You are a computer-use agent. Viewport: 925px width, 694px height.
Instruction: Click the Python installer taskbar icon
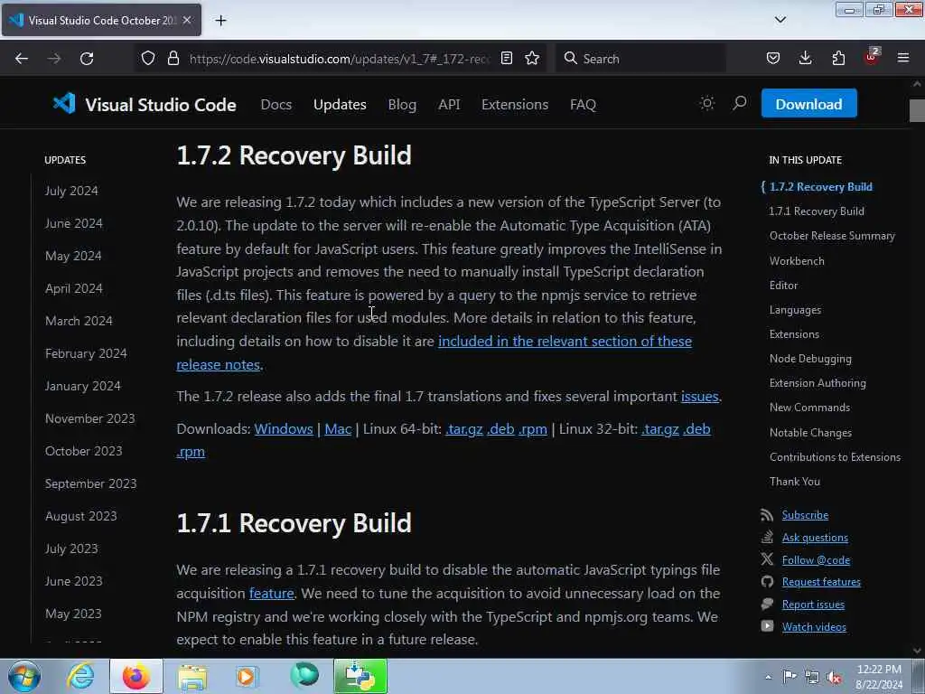360,676
